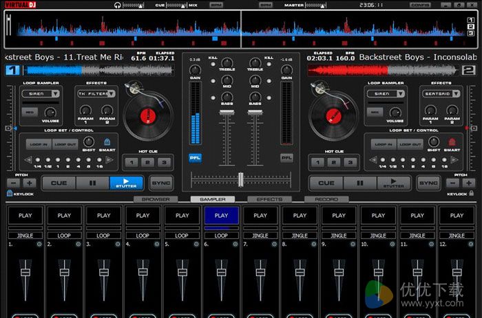482x318 pixels.
Task: Click deck 1 Loop In button
Action: [x=39, y=144]
